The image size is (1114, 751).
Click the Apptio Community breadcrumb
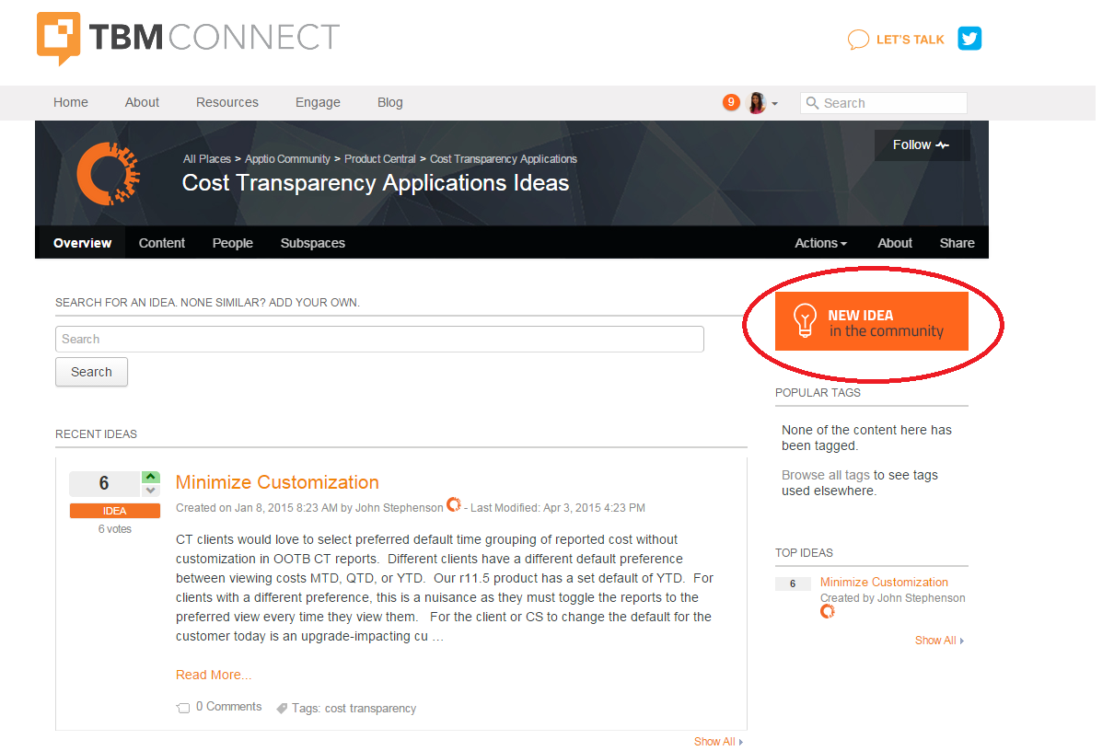[287, 159]
